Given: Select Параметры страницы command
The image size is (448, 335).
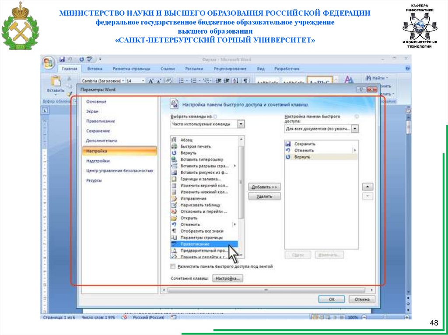Looking at the screenshot, I should pos(204,238).
